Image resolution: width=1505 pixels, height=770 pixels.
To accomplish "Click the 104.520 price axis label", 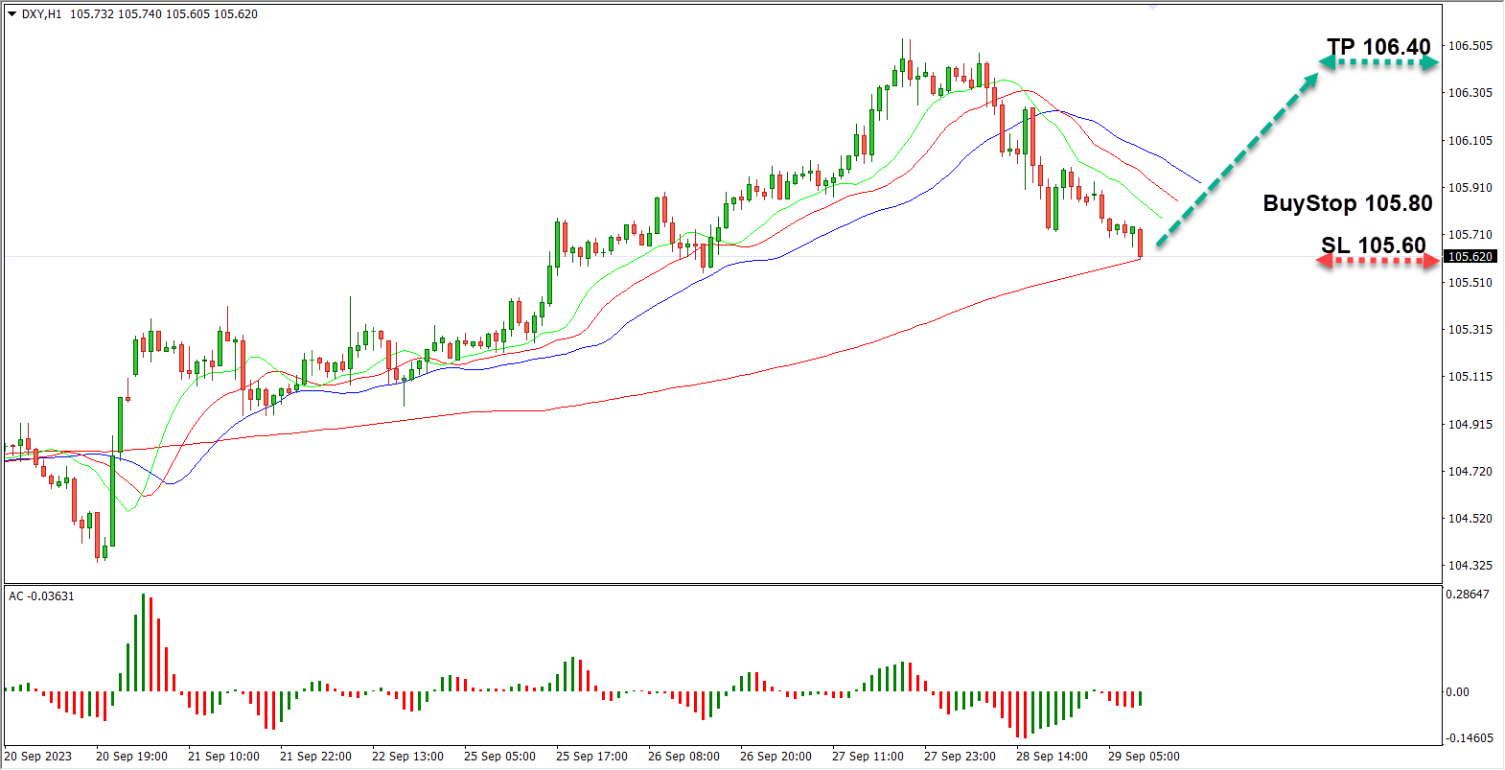I will [x=1470, y=519].
